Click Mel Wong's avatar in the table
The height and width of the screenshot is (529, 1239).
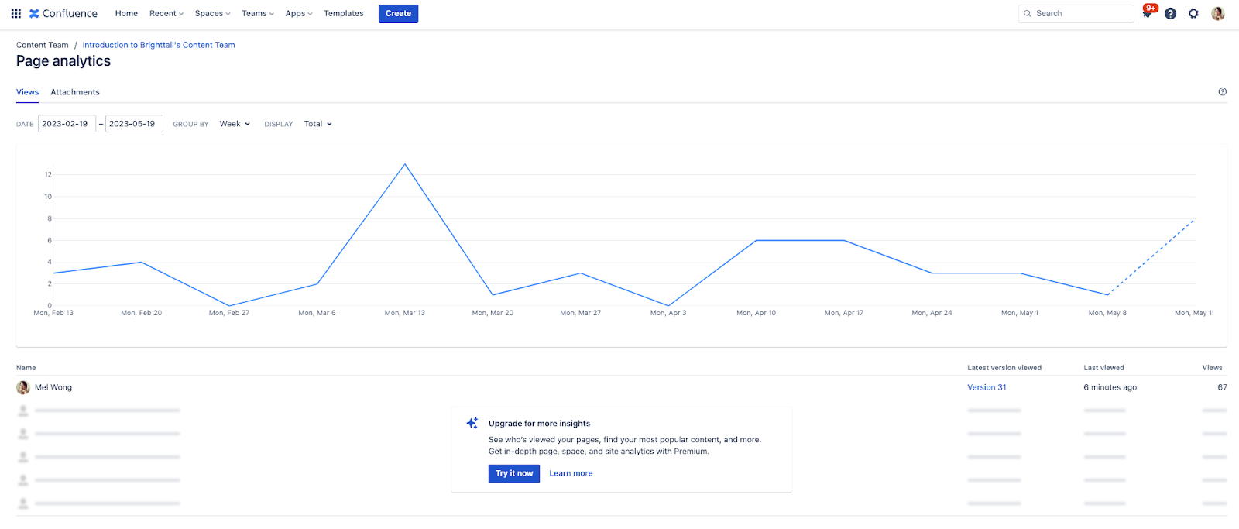coord(23,387)
